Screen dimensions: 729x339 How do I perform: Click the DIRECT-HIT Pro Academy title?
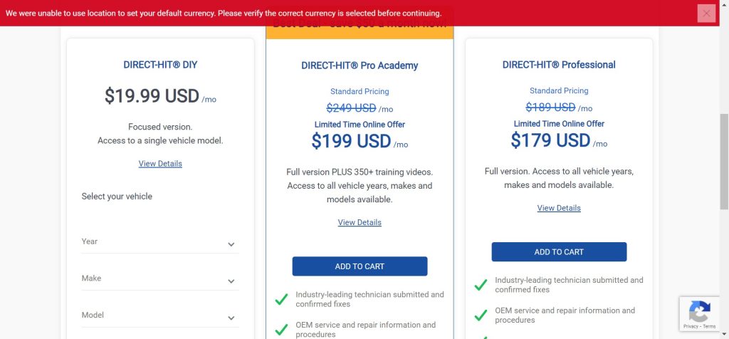tap(360, 66)
